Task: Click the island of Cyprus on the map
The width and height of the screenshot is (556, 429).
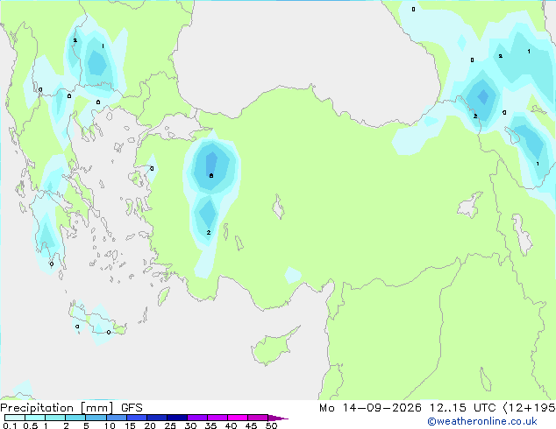Action: 274,346
